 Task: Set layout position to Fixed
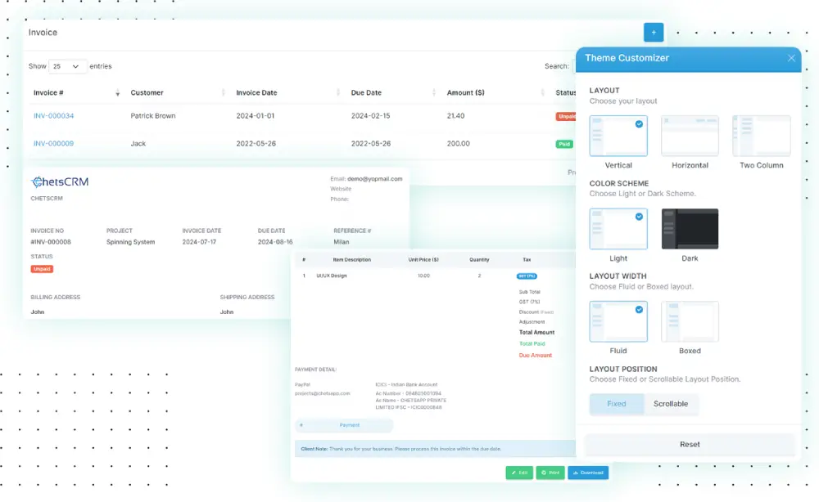coord(617,404)
